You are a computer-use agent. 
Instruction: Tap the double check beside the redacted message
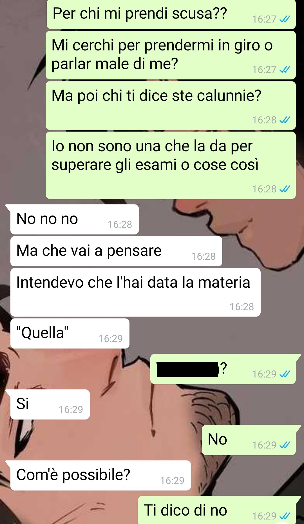(285, 374)
